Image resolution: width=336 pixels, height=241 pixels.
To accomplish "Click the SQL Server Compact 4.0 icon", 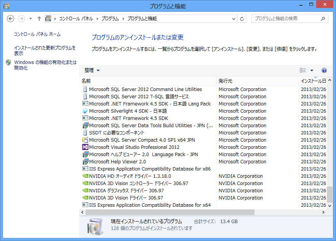I will pyautogui.click(x=85, y=140).
